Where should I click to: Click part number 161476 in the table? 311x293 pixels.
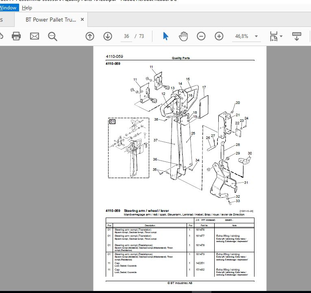pos(200,230)
